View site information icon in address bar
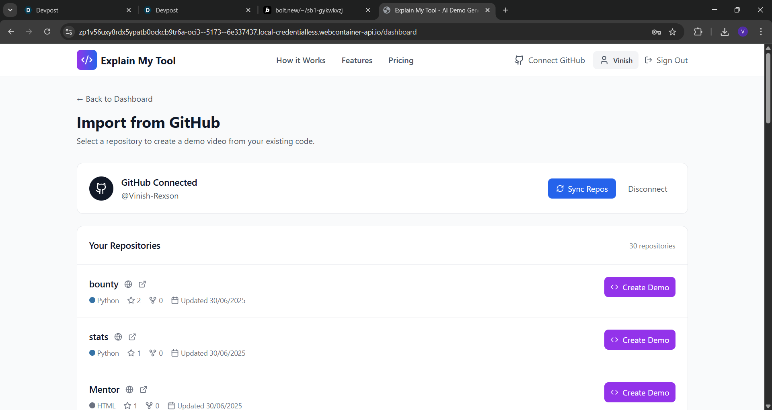The image size is (772, 410). [x=69, y=32]
